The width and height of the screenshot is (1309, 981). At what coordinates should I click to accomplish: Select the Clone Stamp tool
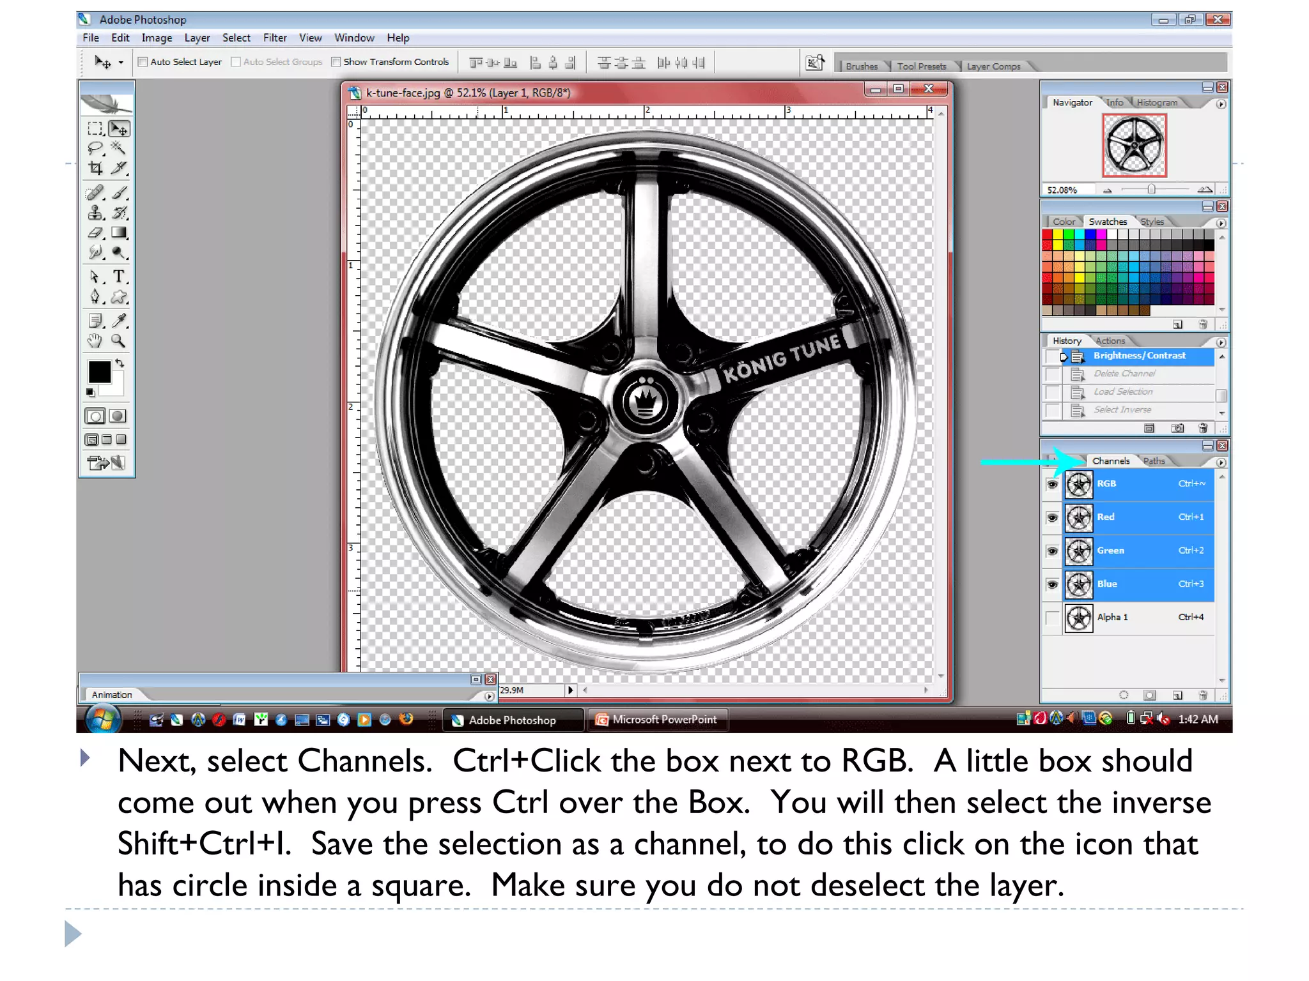click(95, 213)
